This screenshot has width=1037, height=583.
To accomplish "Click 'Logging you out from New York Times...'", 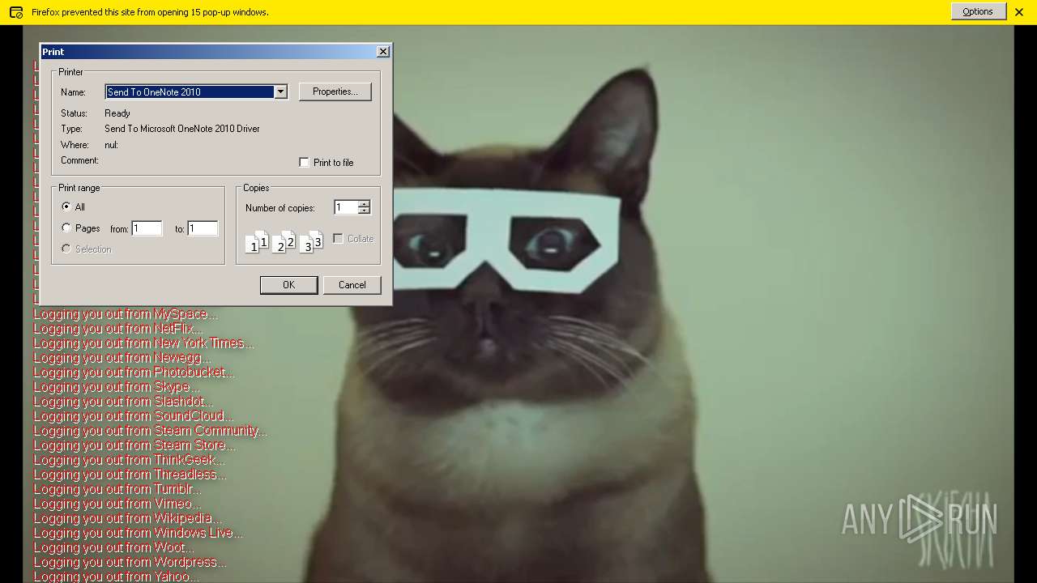I will 144,343.
